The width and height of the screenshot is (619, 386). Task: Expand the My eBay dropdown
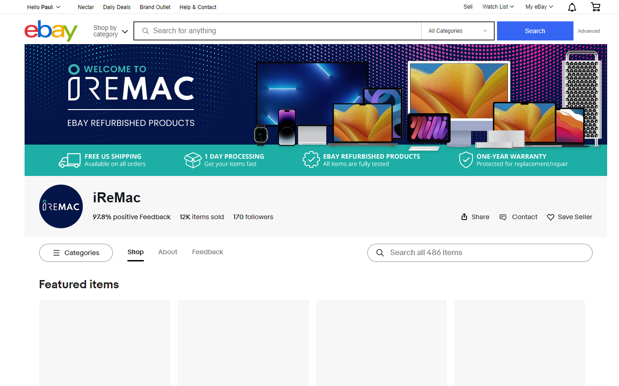(x=539, y=7)
